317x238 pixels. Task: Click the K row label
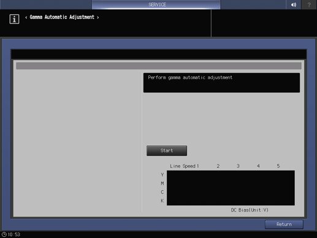coord(162,201)
